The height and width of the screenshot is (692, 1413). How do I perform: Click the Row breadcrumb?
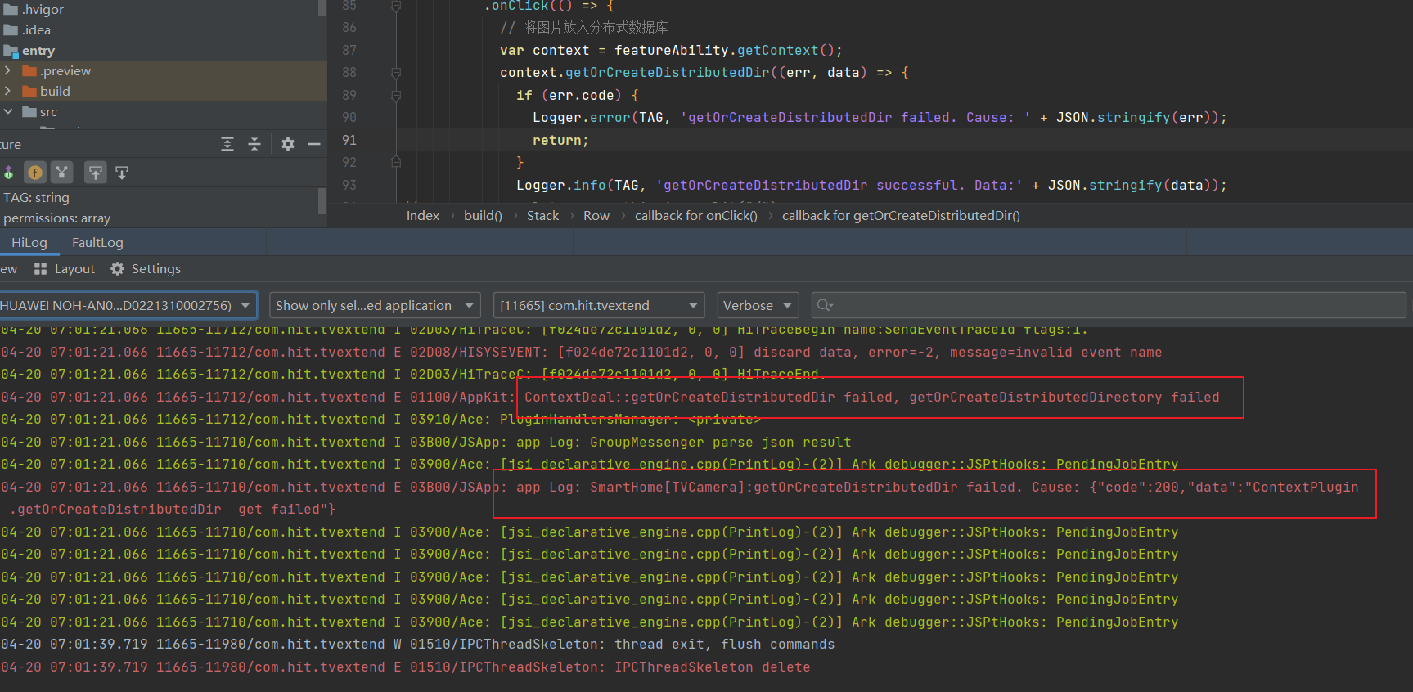pyautogui.click(x=596, y=215)
